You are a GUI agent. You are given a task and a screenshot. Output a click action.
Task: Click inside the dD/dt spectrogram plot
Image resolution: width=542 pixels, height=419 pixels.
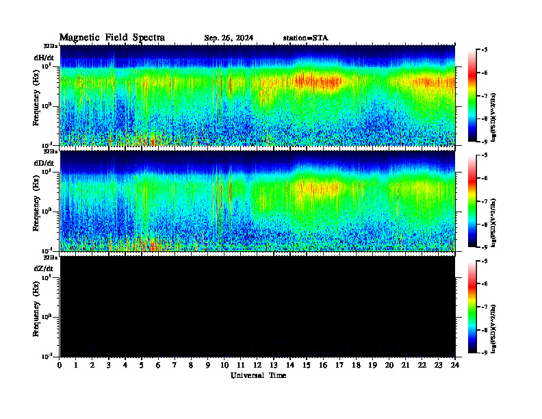point(257,201)
